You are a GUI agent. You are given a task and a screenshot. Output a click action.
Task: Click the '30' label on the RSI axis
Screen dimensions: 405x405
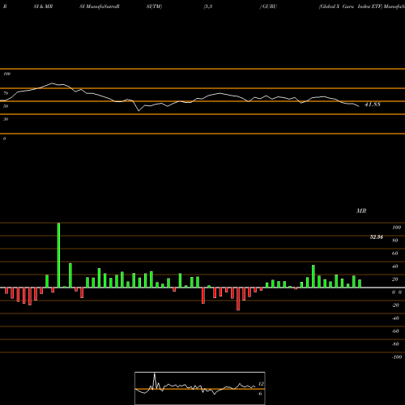[x=6, y=119]
